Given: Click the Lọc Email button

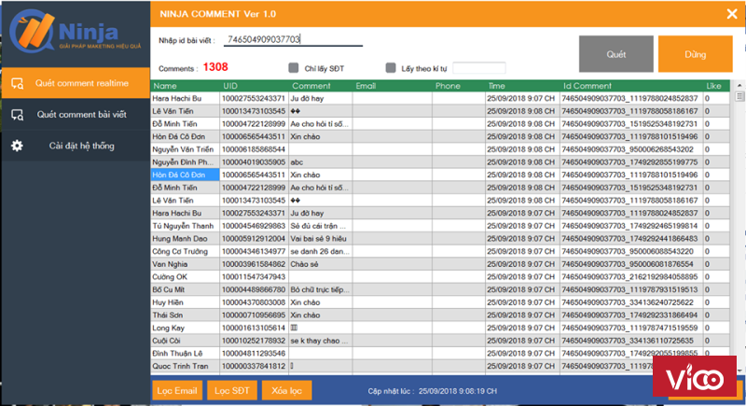Looking at the screenshot, I should coord(177,391).
